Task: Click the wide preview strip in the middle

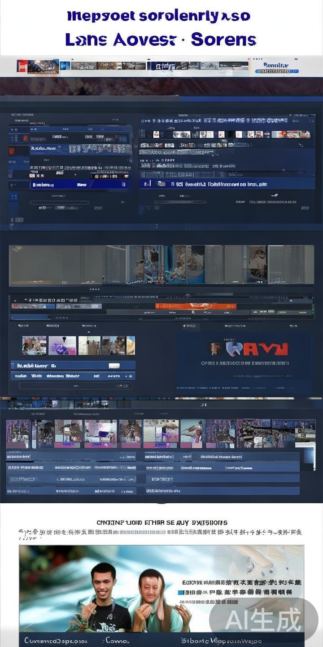Action: tap(161, 265)
